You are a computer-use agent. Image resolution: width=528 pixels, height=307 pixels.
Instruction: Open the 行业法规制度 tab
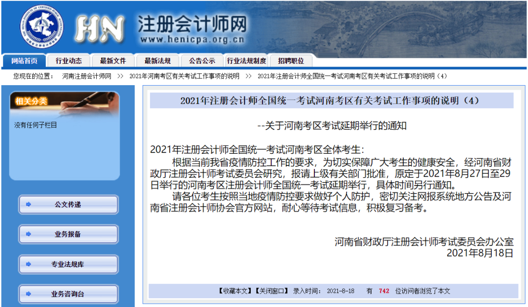(x=246, y=61)
